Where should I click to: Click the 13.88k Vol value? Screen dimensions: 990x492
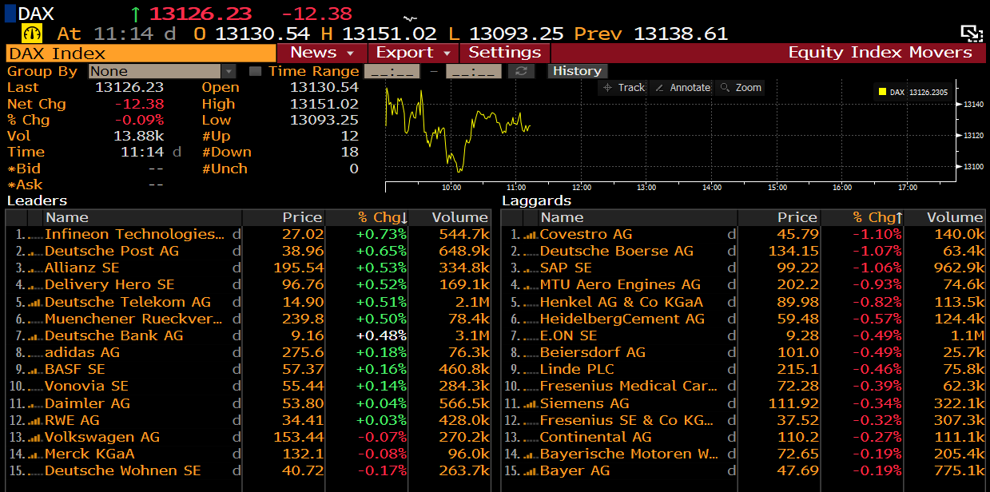click(138, 137)
